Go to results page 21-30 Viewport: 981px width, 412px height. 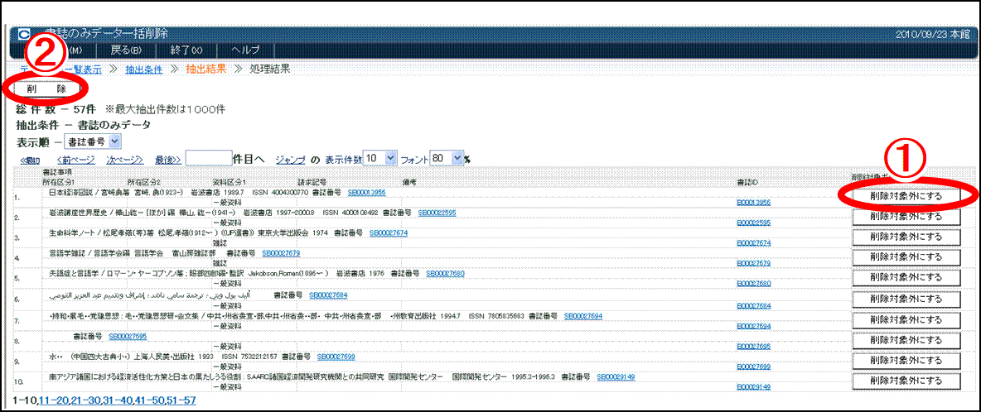[85, 400]
